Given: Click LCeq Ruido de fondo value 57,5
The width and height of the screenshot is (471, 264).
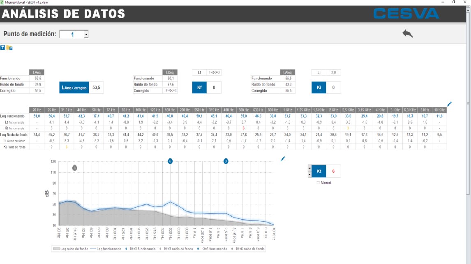Looking at the screenshot, I should pos(170,84).
